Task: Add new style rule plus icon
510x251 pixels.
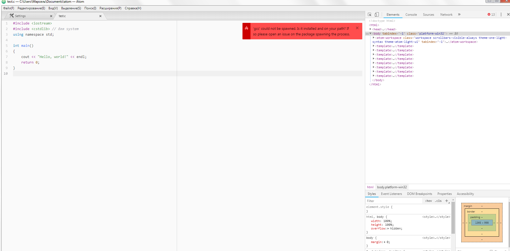Action: pyautogui.click(x=447, y=201)
